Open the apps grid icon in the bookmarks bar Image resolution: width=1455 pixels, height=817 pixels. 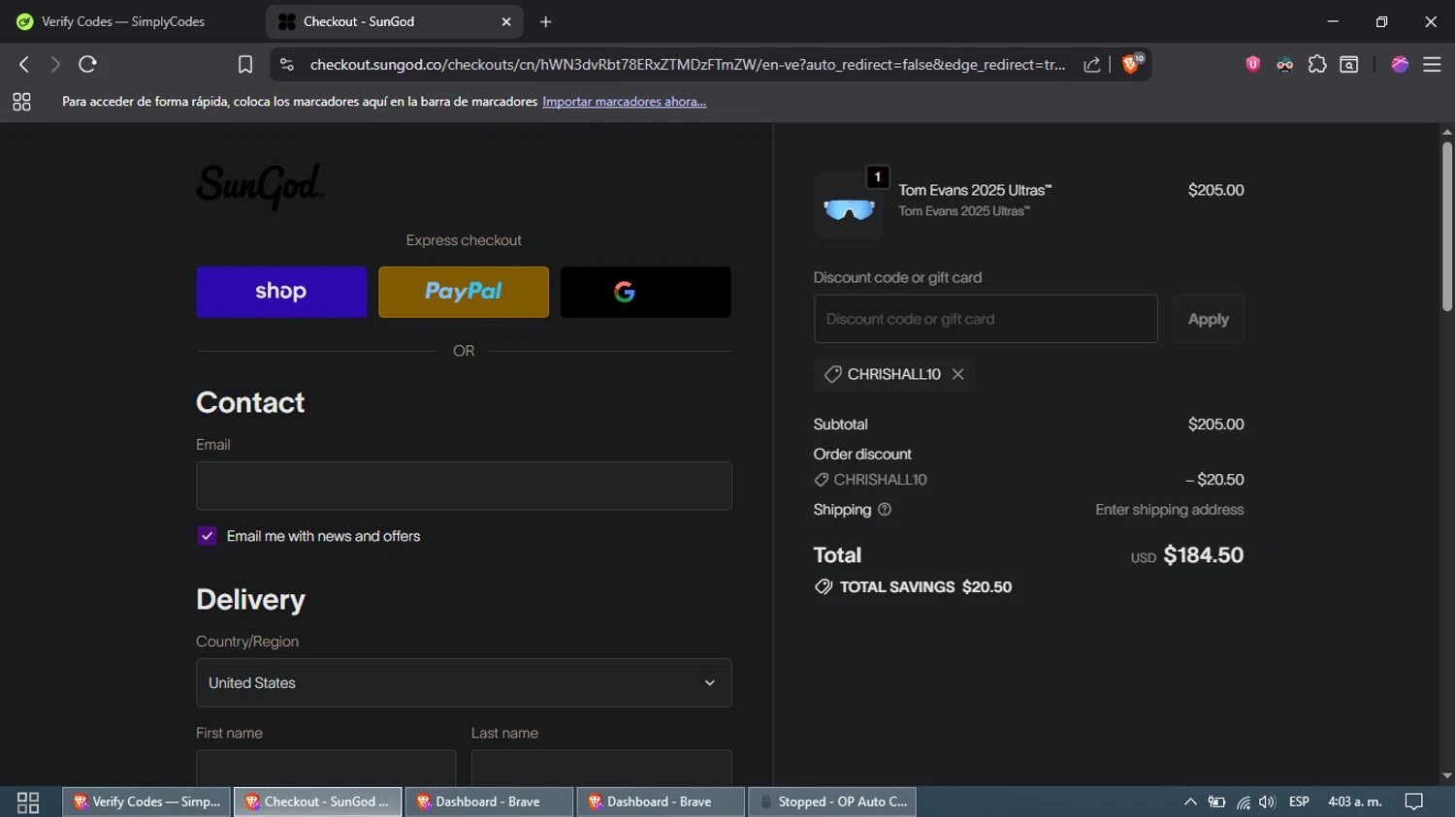coord(21,102)
